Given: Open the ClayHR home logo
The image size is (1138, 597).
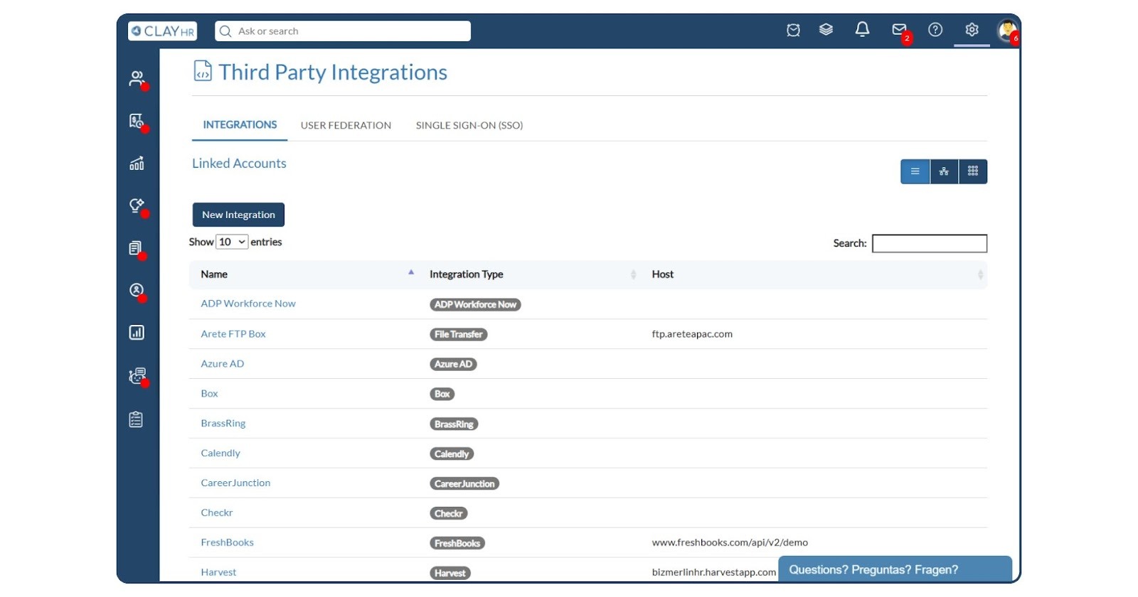Looking at the screenshot, I should pos(162,31).
